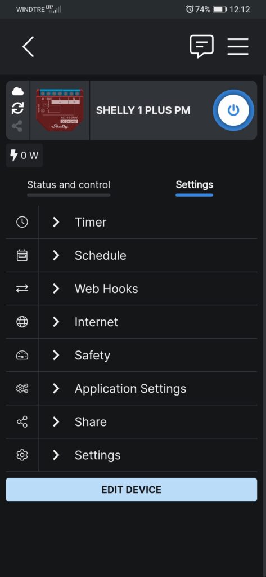266x577 pixels.
Task: Open the chat message icon
Action: (201, 46)
